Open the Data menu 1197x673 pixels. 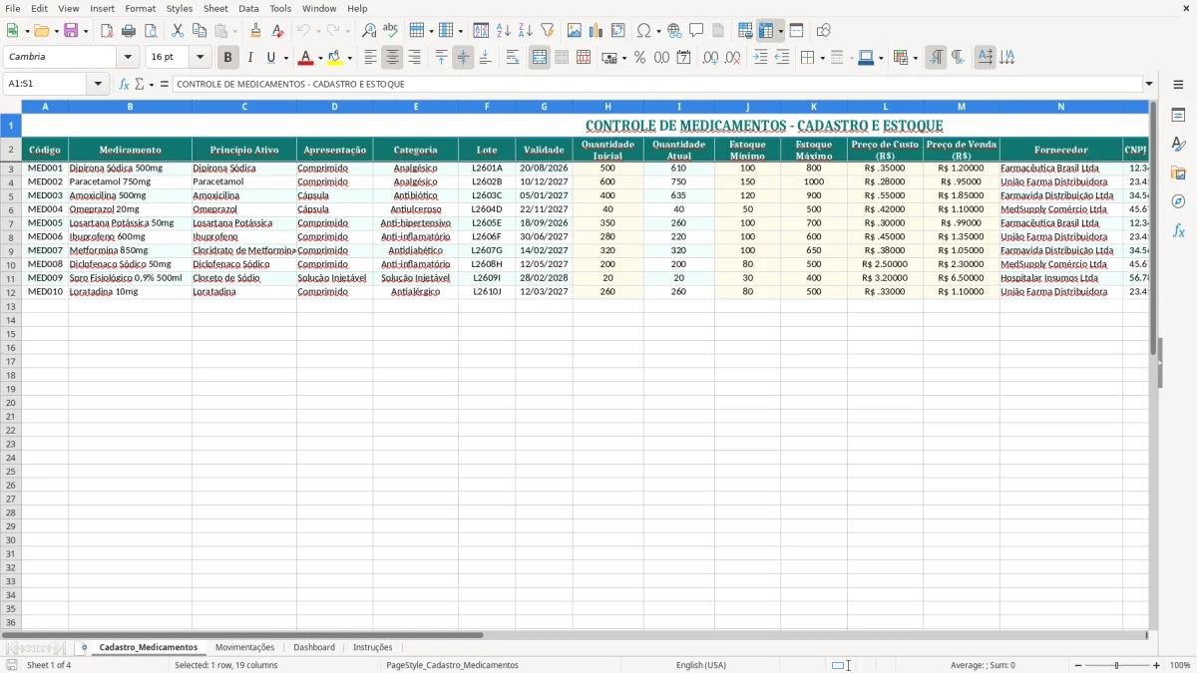(x=248, y=8)
